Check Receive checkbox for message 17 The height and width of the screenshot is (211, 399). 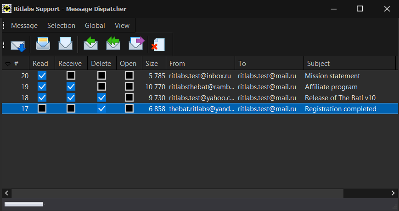(x=71, y=108)
